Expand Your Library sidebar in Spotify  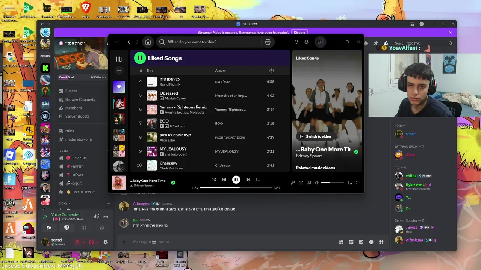pyautogui.click(x=119, y=59)
